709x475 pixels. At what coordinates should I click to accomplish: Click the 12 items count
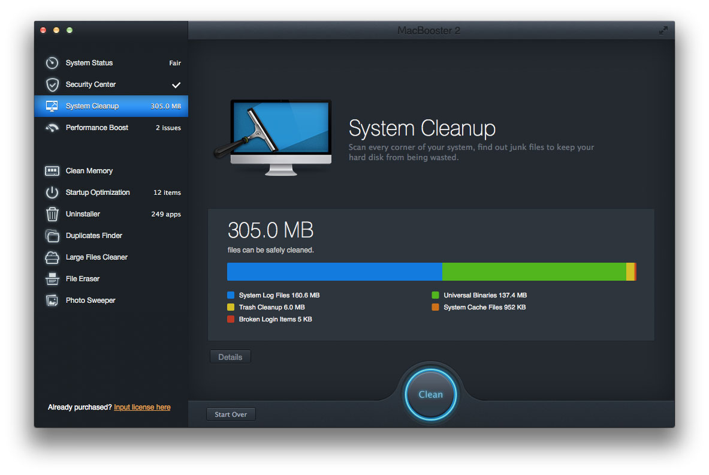coord(167,193)
